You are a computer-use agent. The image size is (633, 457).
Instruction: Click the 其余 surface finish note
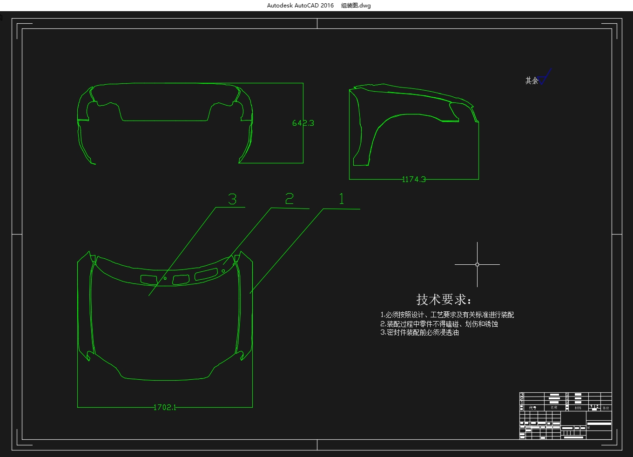532,81
